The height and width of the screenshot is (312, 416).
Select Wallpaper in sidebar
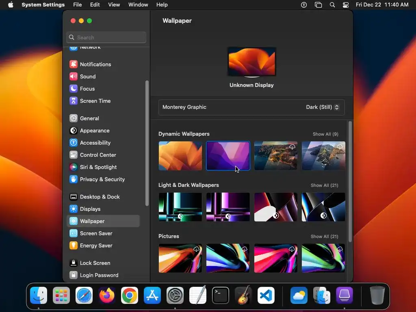coord(103,221)
